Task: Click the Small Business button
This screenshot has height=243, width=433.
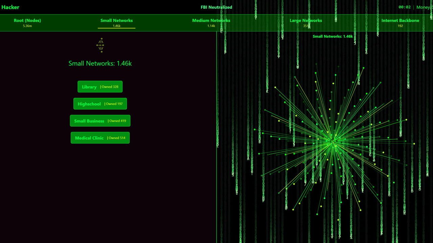Action: tap(100, 121)
